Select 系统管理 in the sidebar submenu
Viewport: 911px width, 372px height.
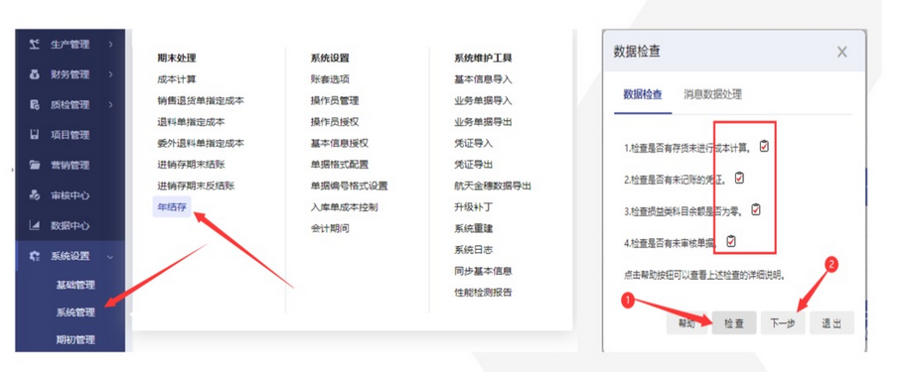(76, 312)
